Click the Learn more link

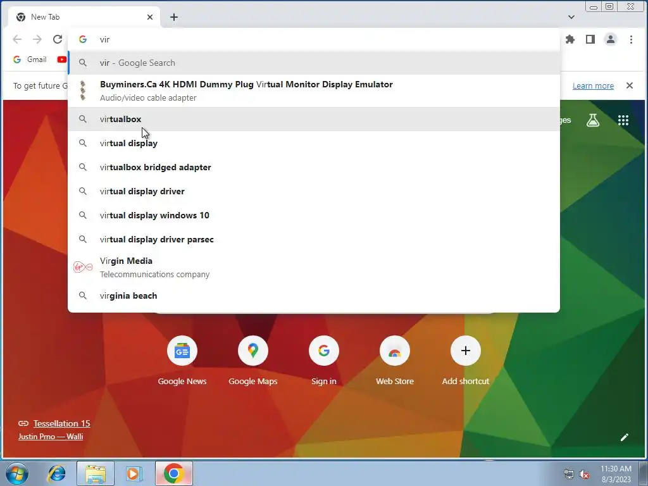(593, 85)
